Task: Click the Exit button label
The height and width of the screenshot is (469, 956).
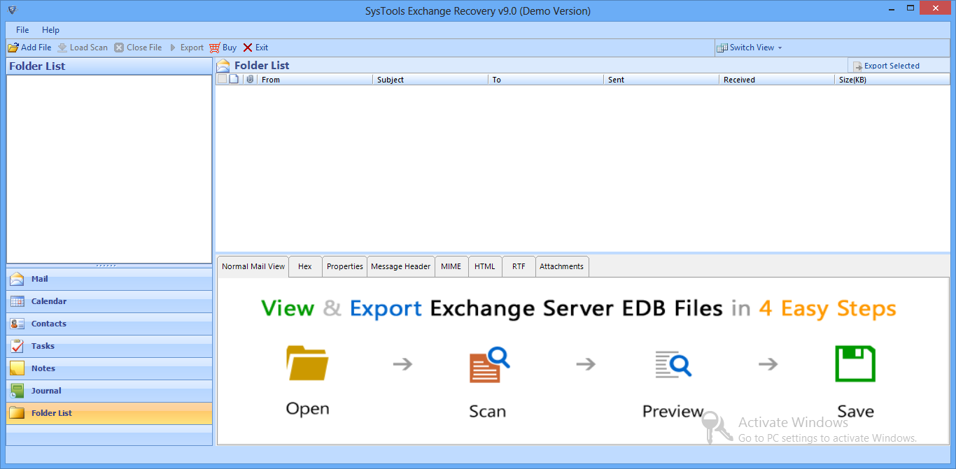Action: tap(262, 48)
